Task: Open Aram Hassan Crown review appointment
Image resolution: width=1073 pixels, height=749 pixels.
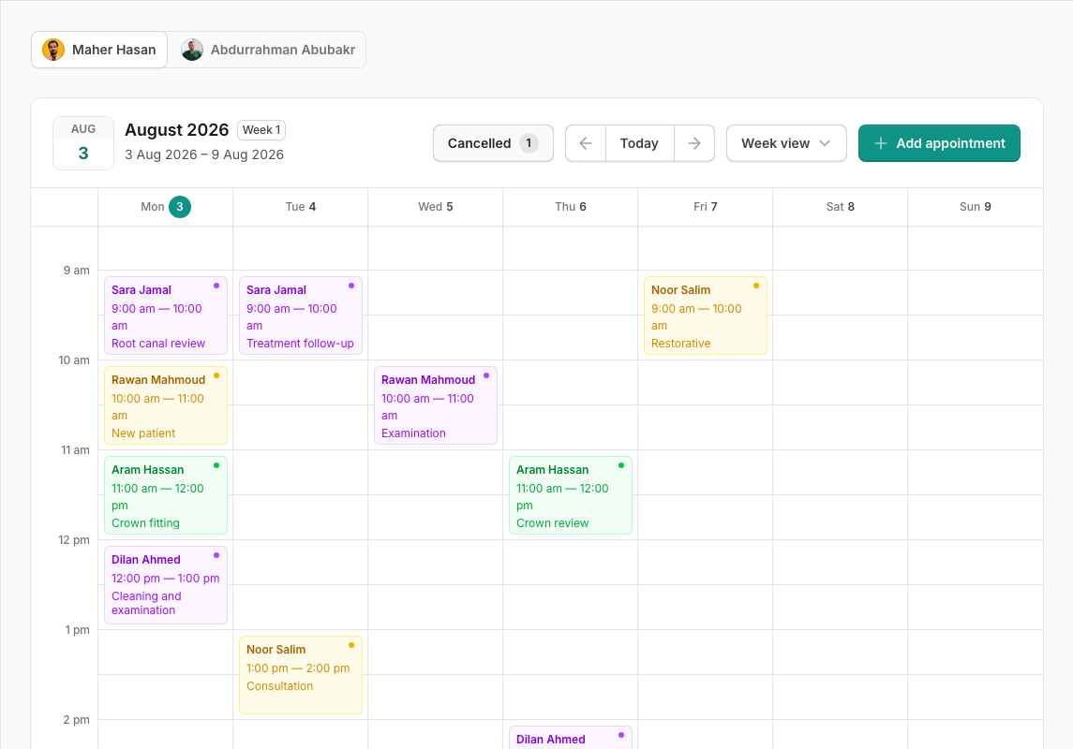Action: pos(570,495)
